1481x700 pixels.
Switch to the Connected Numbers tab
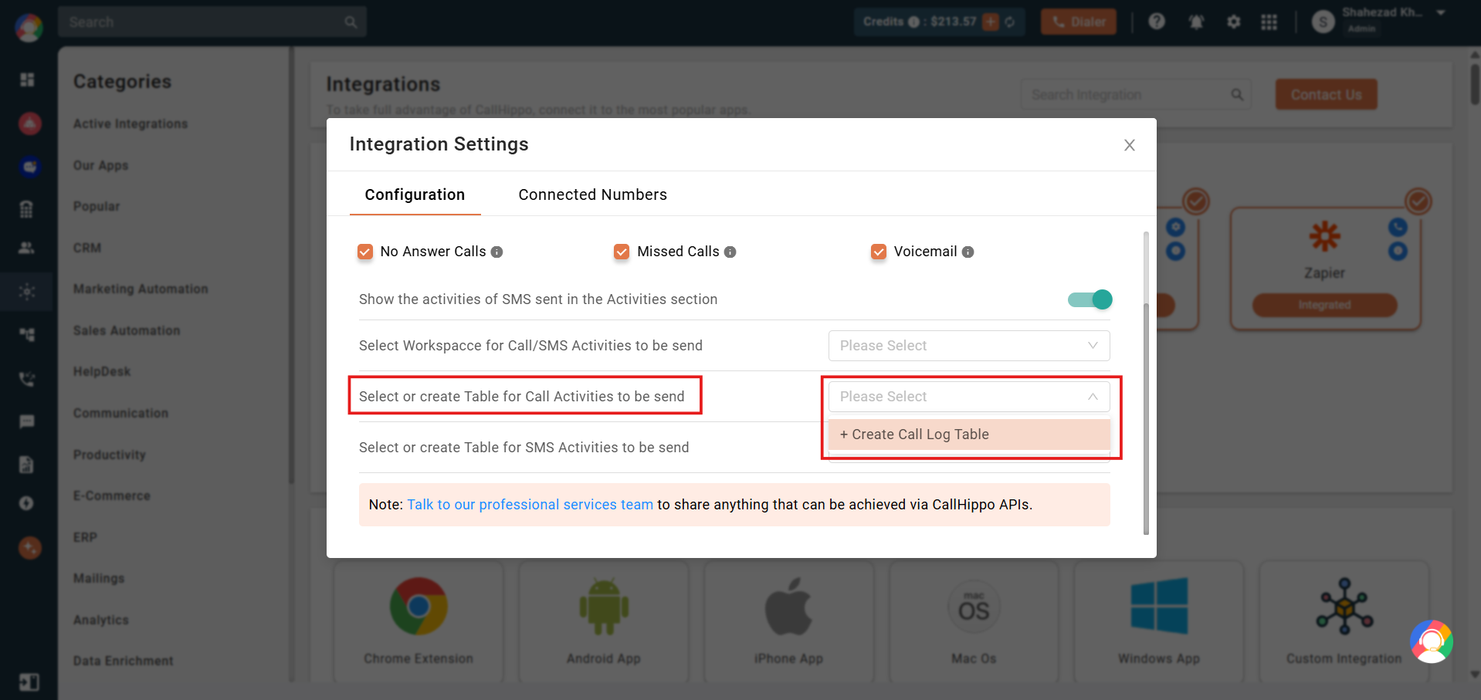592,194
